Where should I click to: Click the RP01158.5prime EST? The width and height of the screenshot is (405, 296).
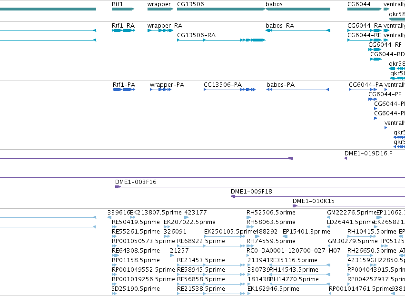pyautogui.click(x=114, y=265)
